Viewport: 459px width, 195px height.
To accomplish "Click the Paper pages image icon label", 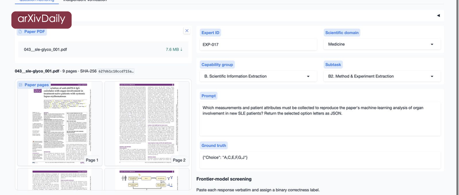I will click(x=34, y=85).
